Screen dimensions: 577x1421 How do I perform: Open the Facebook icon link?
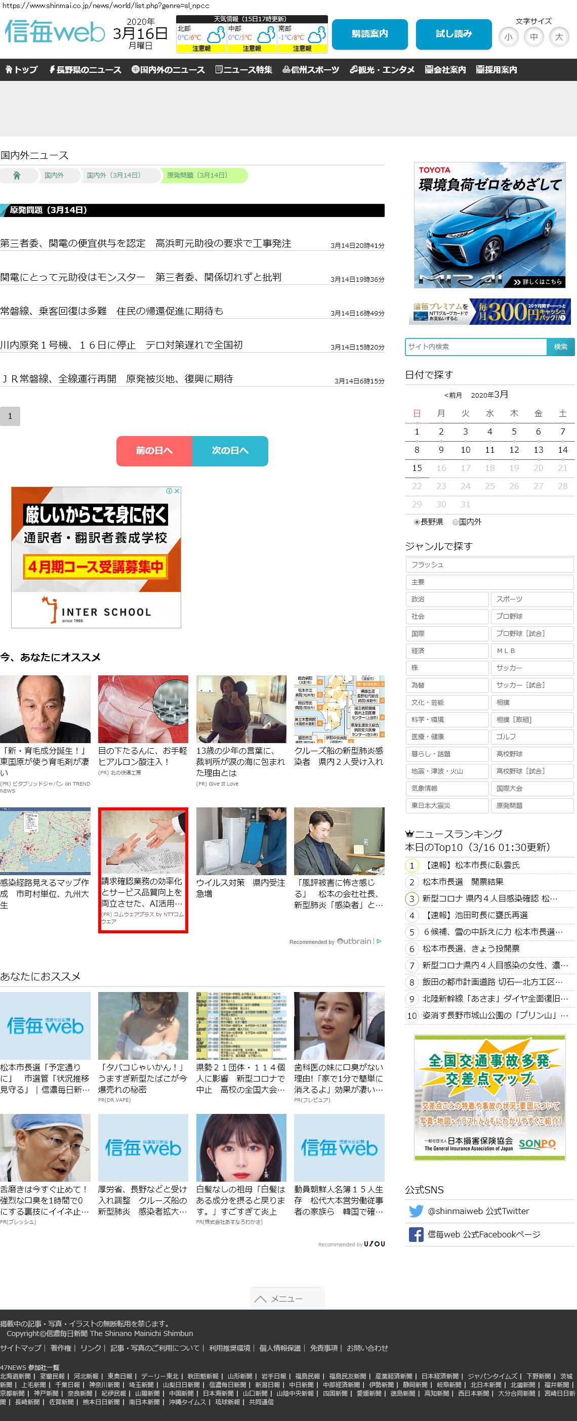click(416, 1234)
